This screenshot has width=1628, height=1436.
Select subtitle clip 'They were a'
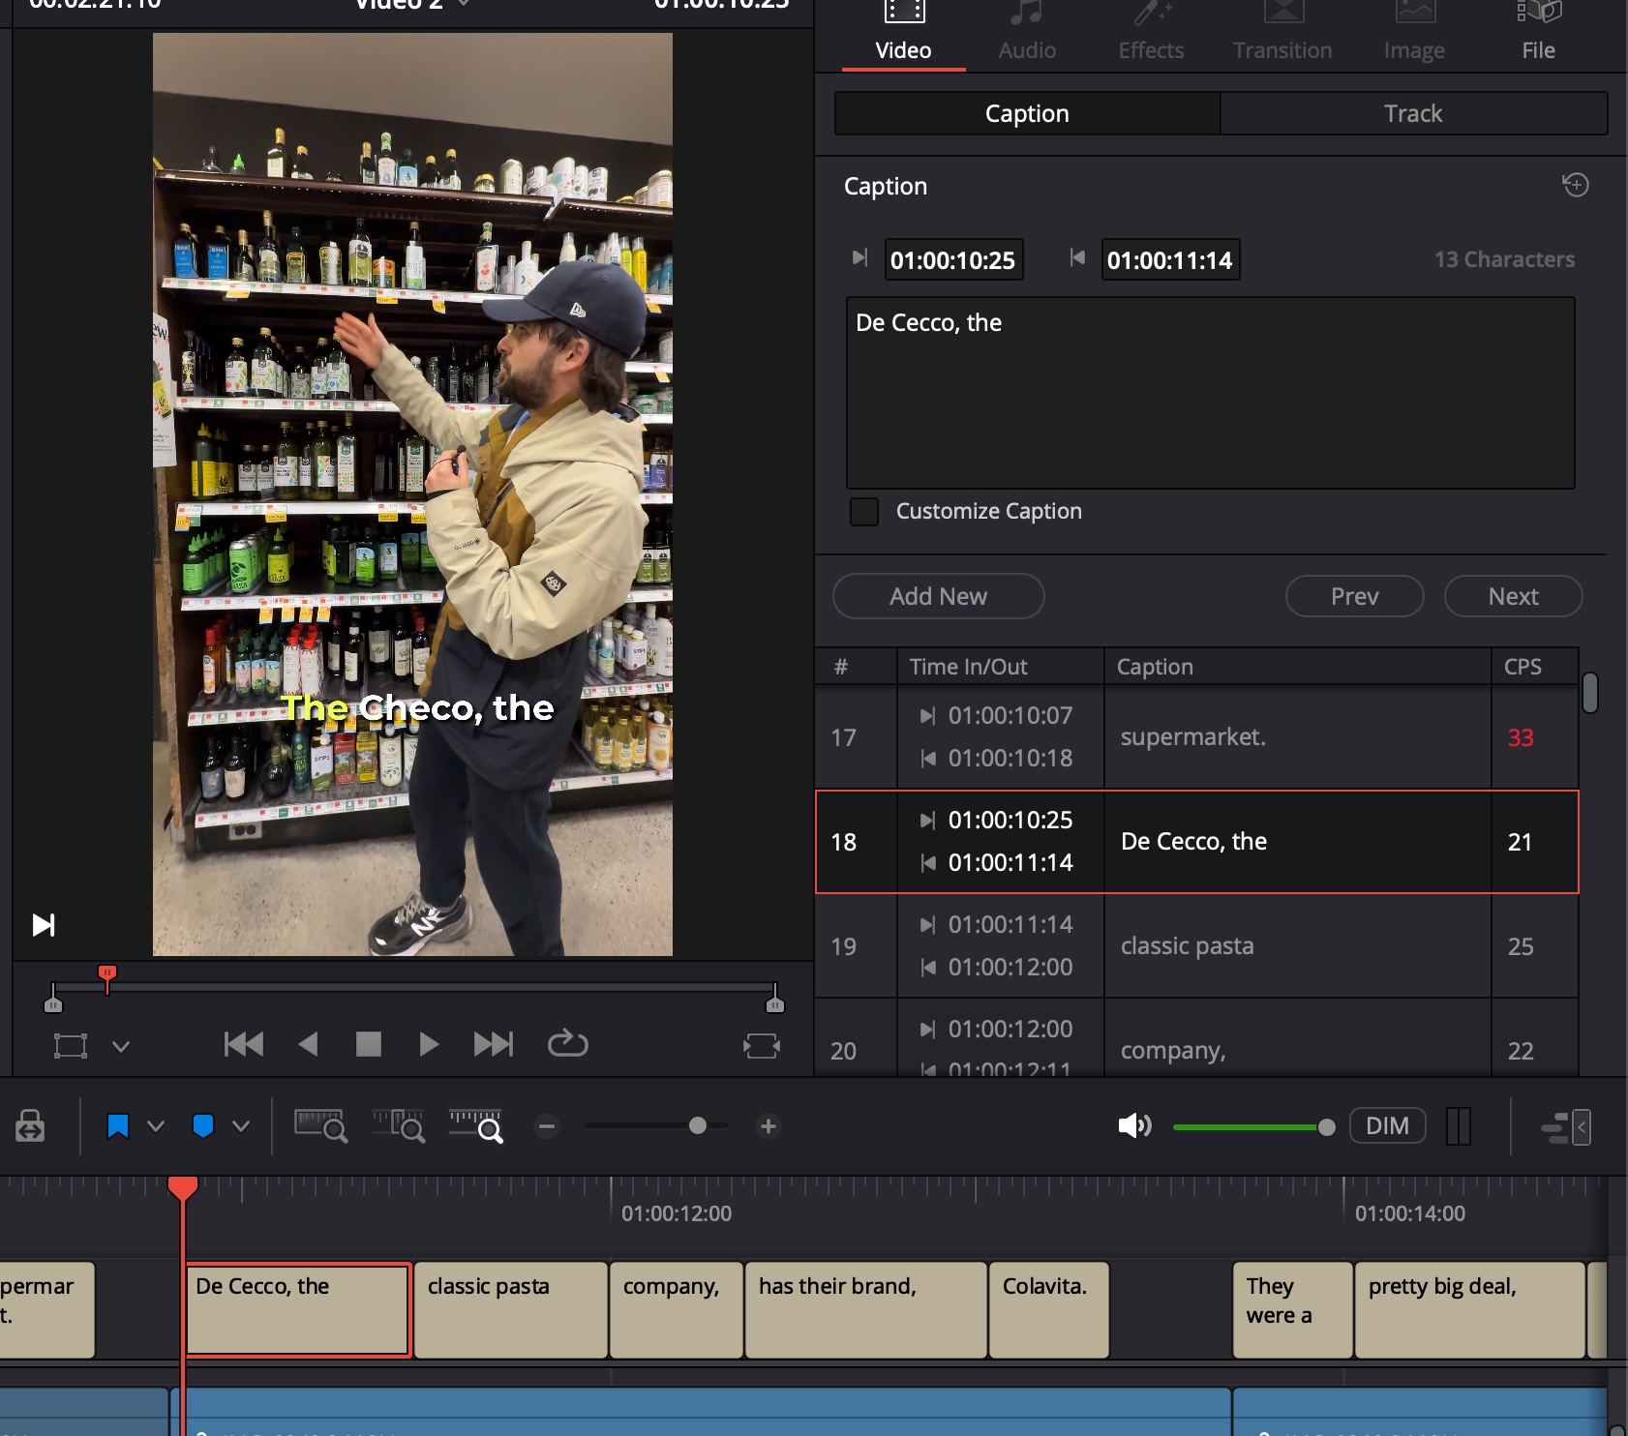(1292, 1310)
